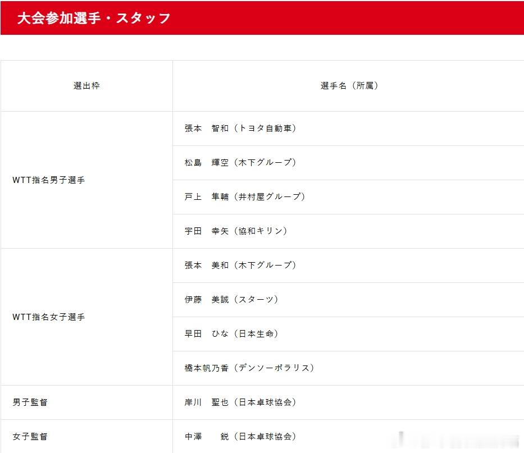Viewport: 524px width, 453px height.
Task: Click the 宇田 幸矢 entry
Action: tap(236, 231)
